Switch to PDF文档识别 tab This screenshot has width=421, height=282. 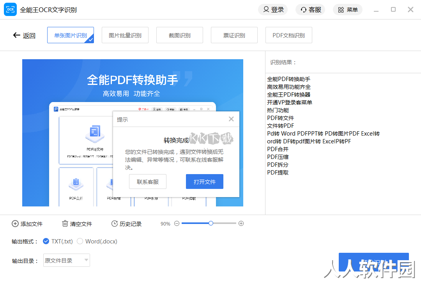click(x=288, y=35)
